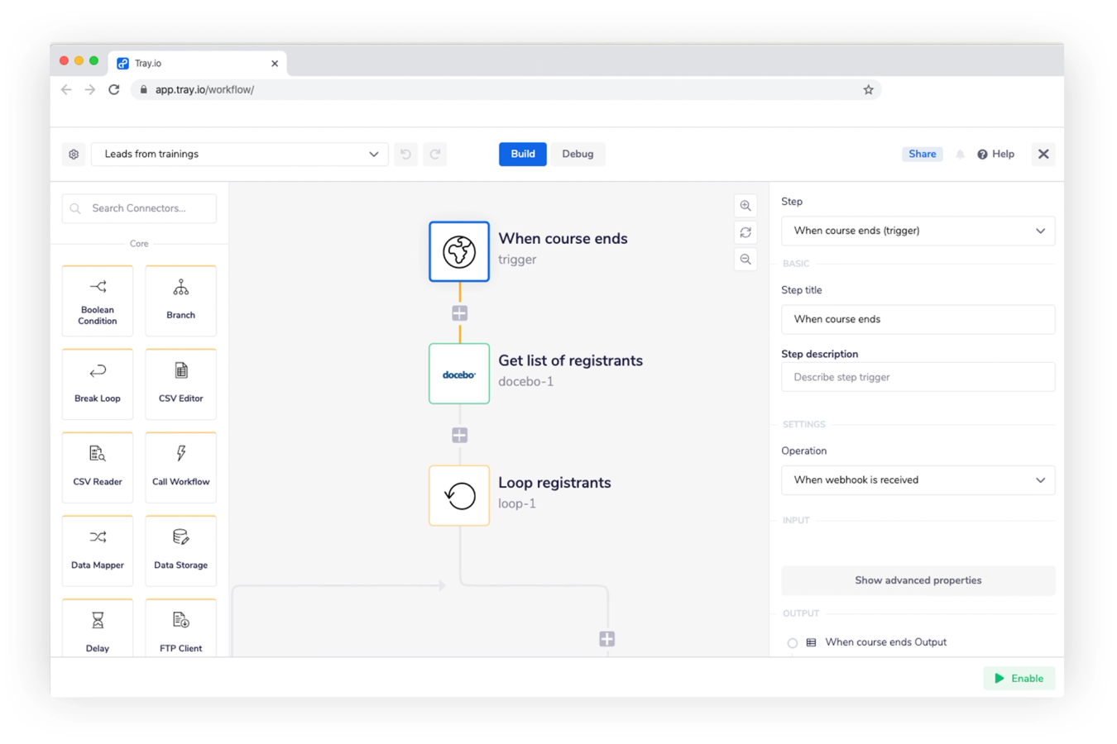The width and height of the screenshot is (1117, 744).
Task: Select the globe trigger step icon
Action: 459,251
